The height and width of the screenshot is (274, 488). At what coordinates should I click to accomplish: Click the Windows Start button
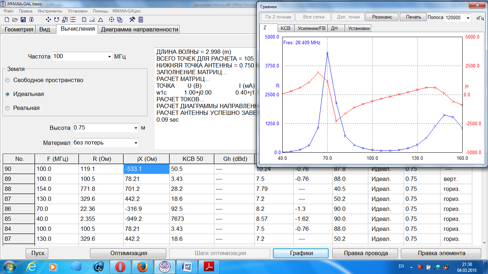pyautogui.click(x=10, y=267)
